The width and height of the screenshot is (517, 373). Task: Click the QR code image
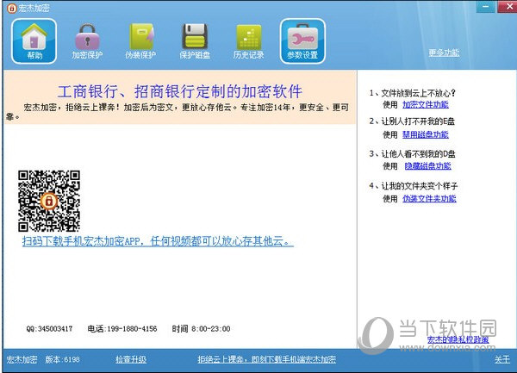49,201
